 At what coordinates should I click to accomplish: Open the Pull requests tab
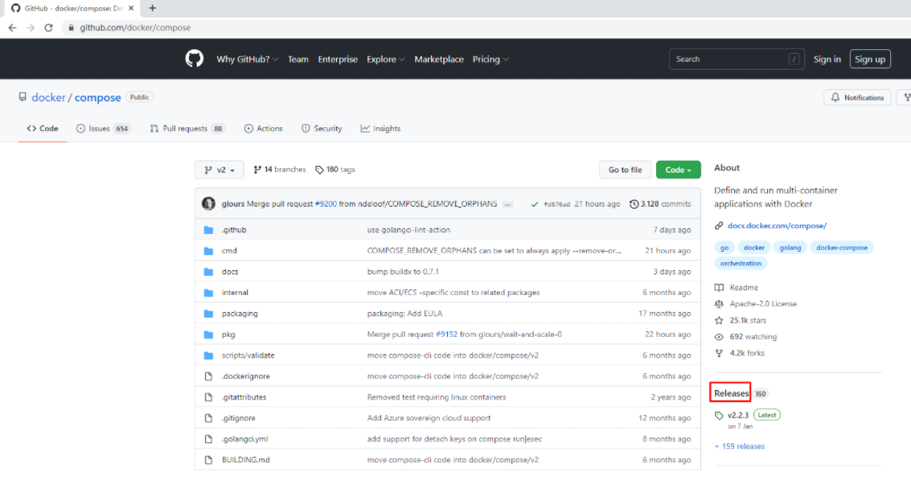pyautogui.click(x=187, y=129)
